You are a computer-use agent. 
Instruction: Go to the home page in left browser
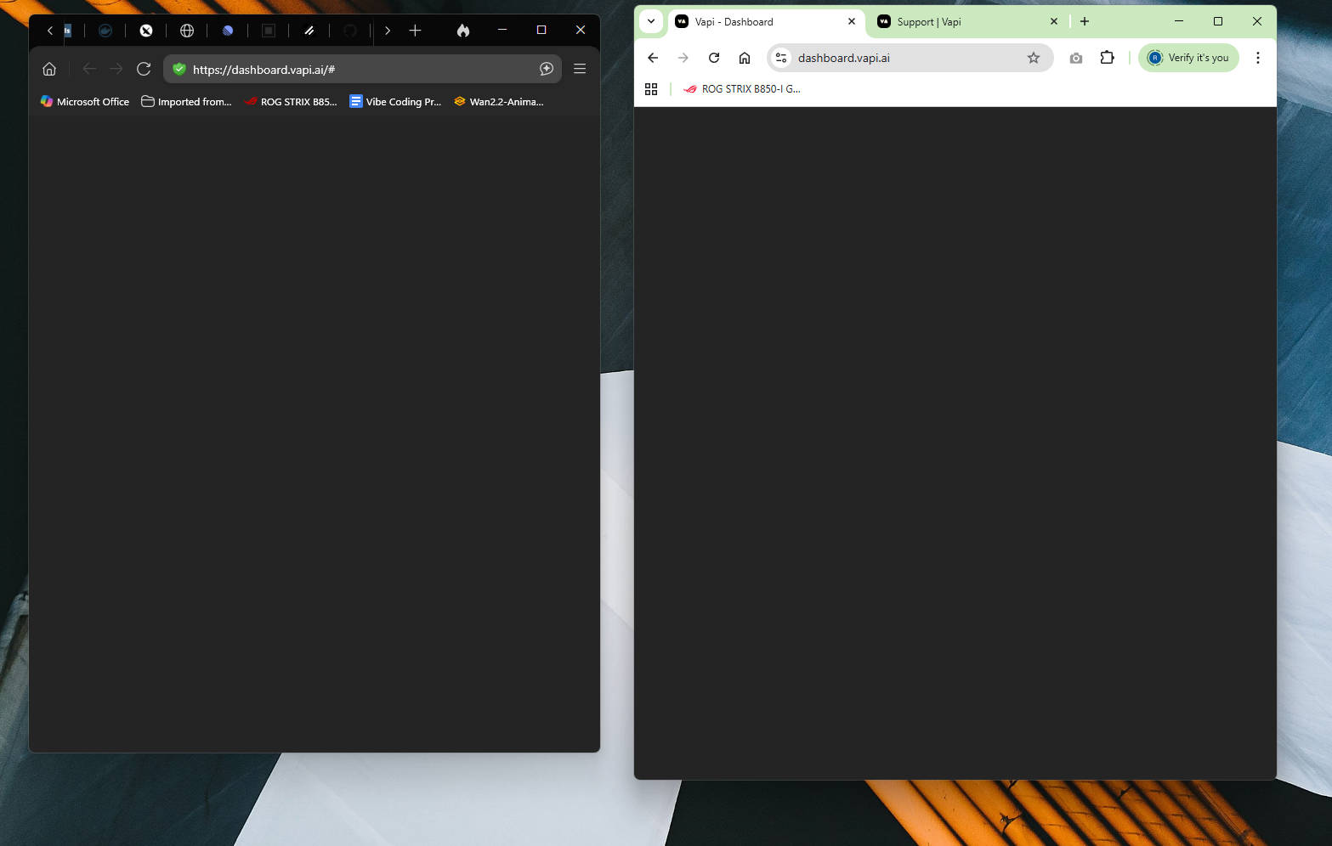click(49, 69)
